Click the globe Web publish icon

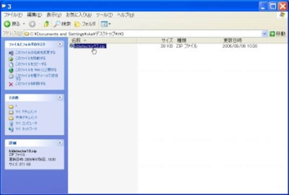click(x=11, y=70)
